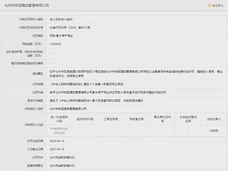Viewport: 228px width, 171px height.
Task: Select the label 没收违法所得、没收非法财物的金额
Action: [x=25, y=54]
